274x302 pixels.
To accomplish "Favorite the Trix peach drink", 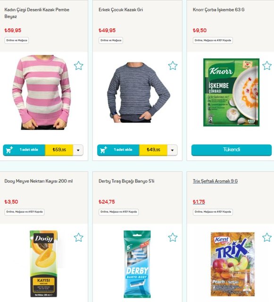I will click(267, 237).
